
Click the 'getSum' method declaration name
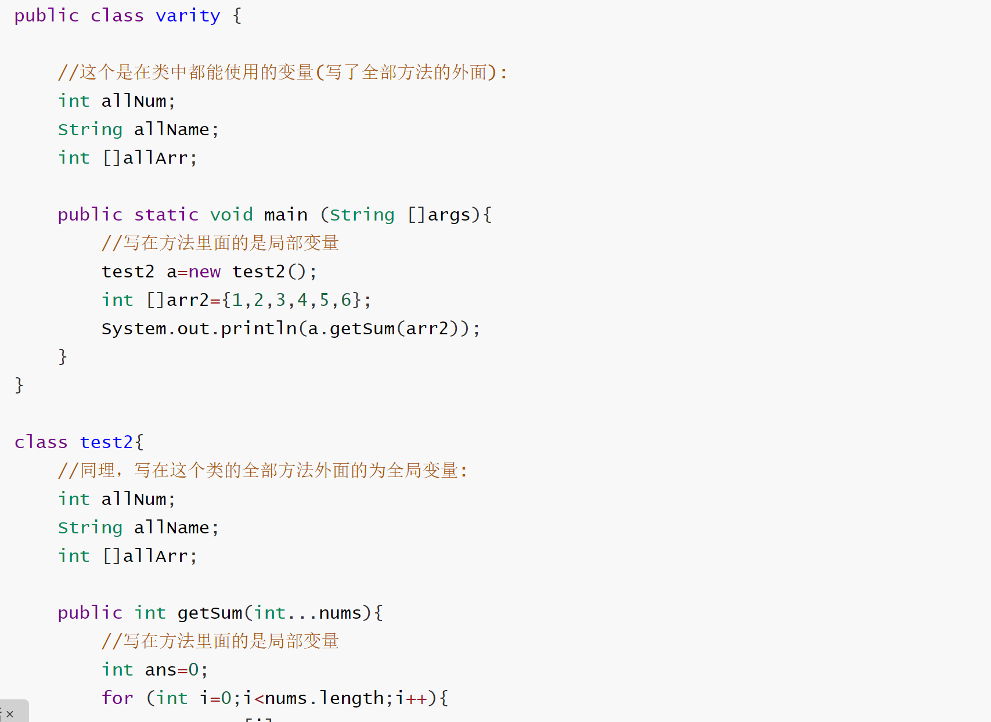pyautogui.click(x=210, y=613)
